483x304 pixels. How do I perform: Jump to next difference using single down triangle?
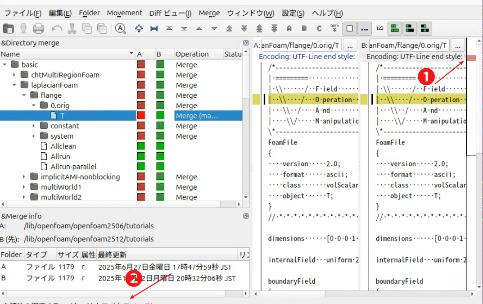tap(214, 28)
